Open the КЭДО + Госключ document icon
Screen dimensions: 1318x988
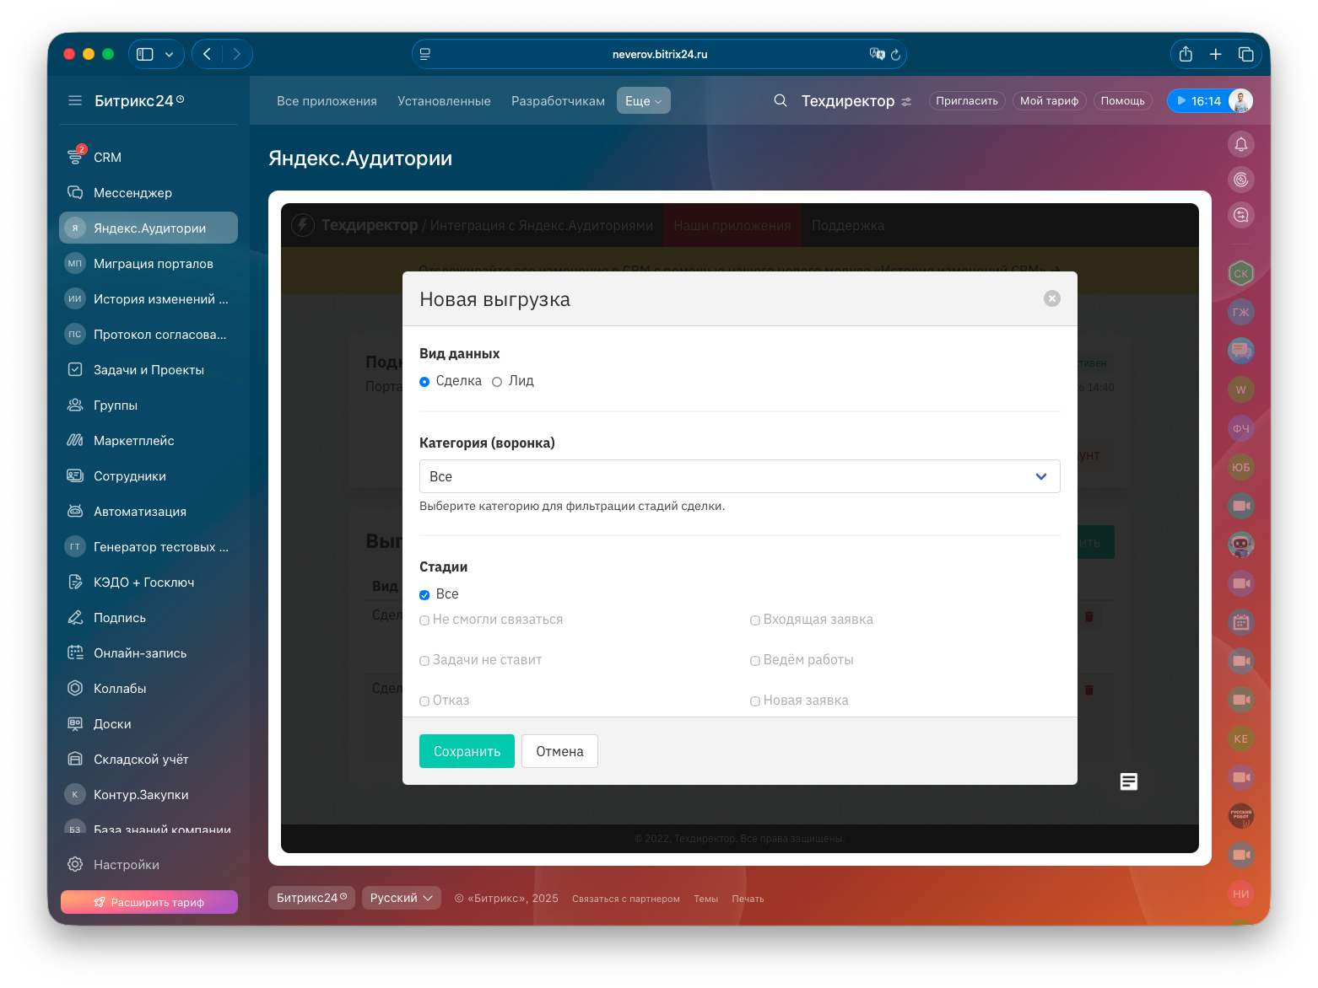point(75,582)
